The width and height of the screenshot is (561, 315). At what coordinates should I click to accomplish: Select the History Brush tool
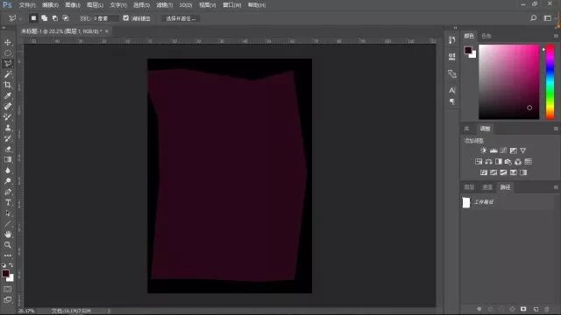pos(8,138)
